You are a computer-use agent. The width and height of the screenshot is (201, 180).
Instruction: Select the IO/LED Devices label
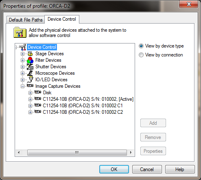click(51, 80)
